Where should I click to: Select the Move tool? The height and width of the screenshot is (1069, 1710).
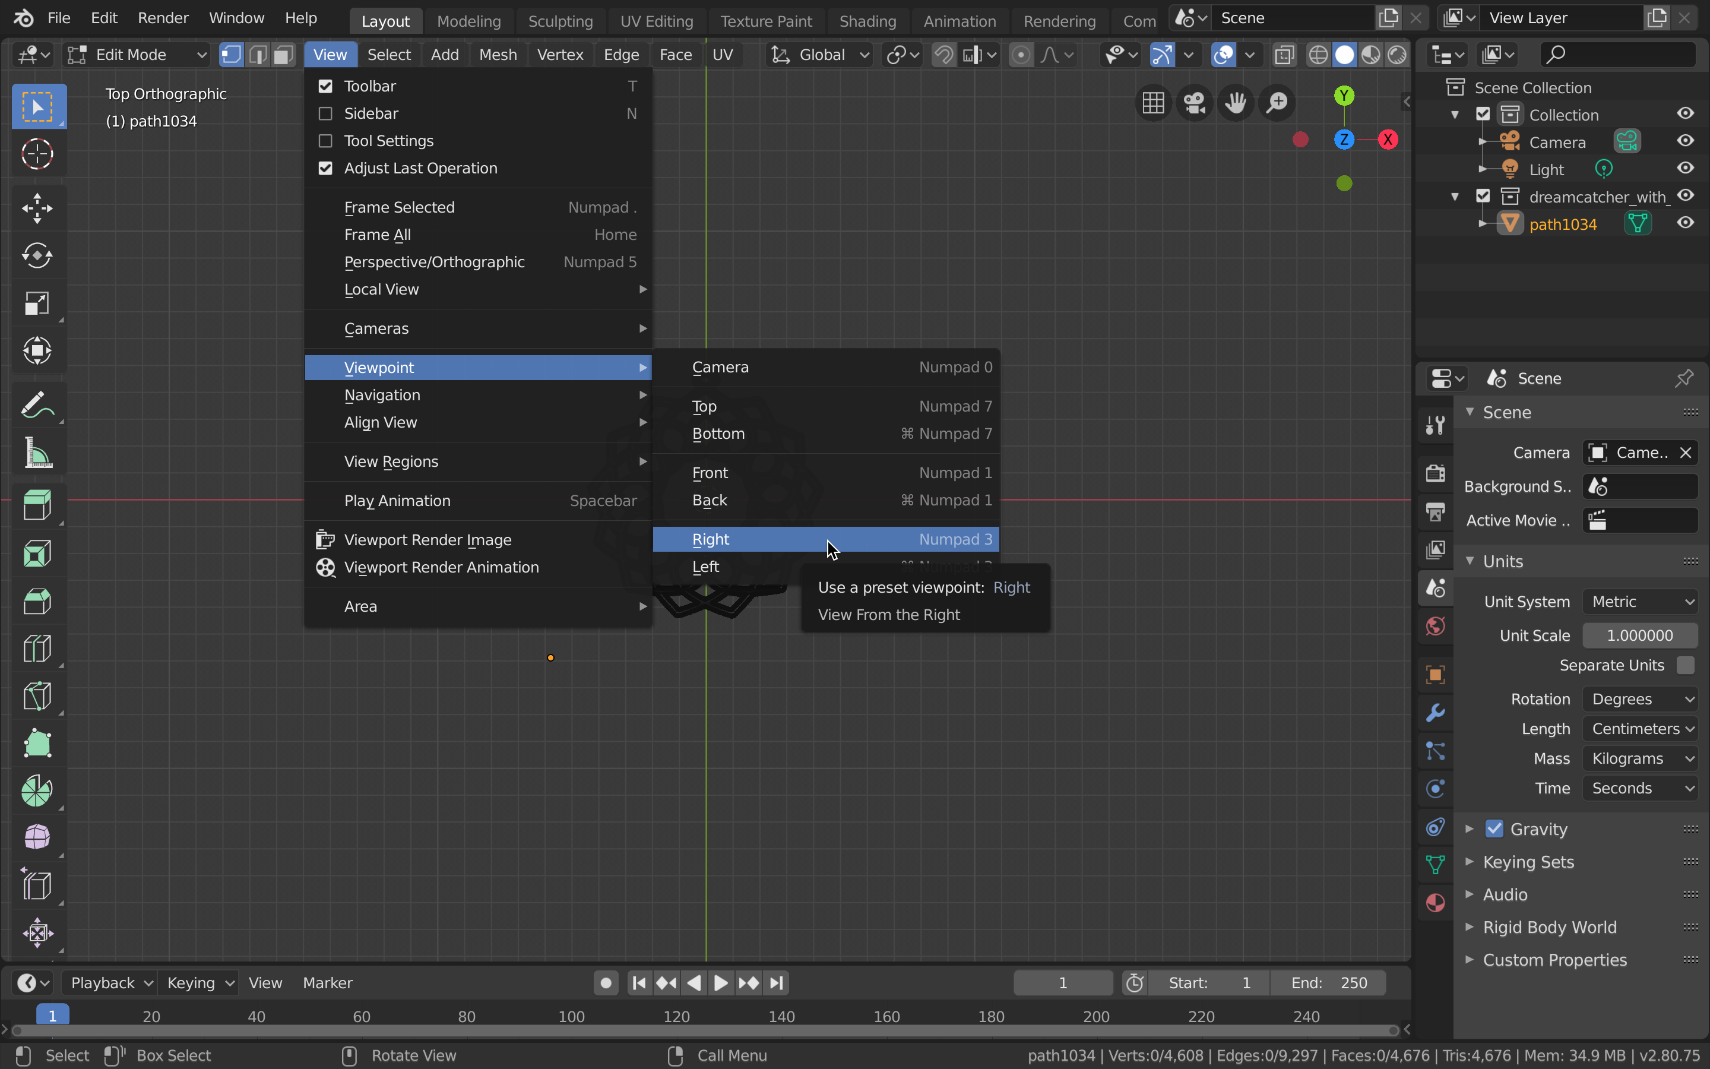[x=38, y=208]
